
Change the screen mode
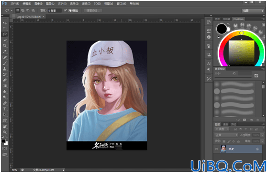(5, 154)
